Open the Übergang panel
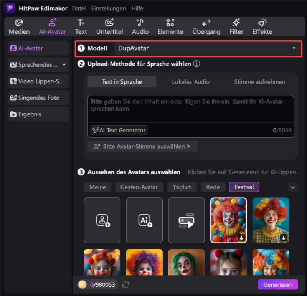Viewport: 307px width, 296px height. click(x=206, y=26)
